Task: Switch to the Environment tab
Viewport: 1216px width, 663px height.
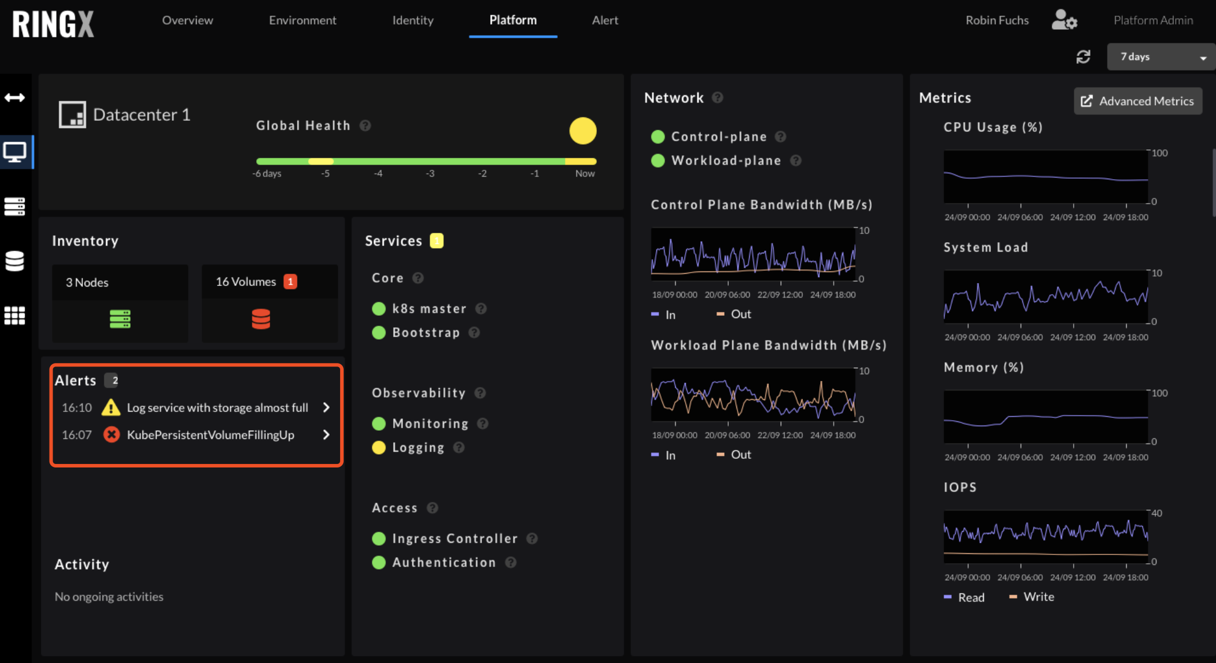Action: [x=302, y=20]
